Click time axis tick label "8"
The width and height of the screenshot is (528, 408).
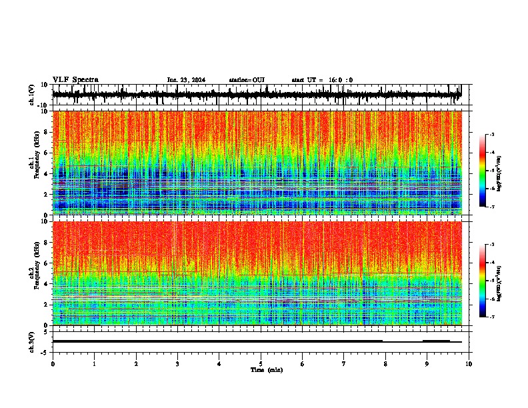click(x=385, y=364)
